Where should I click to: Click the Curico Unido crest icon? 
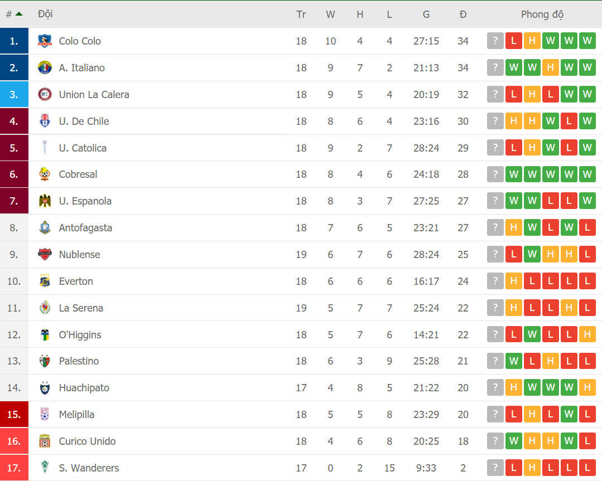click(45, 441)
